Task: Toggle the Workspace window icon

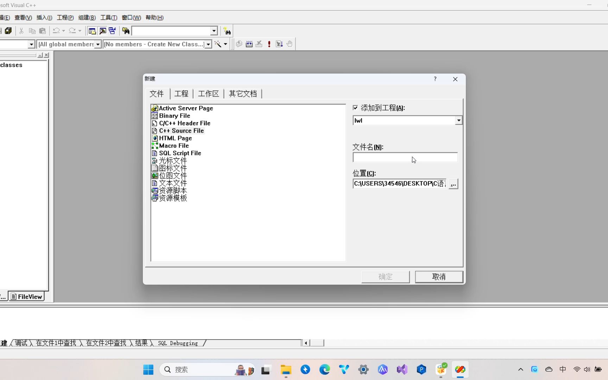Action: coord(92,31)
